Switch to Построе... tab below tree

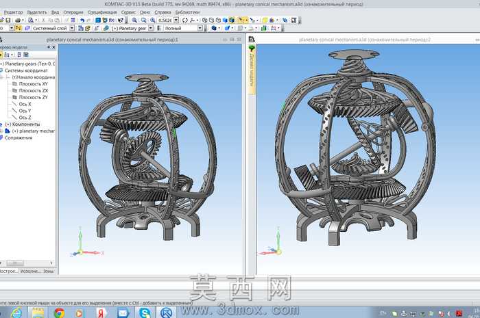[x=9, y=271]
